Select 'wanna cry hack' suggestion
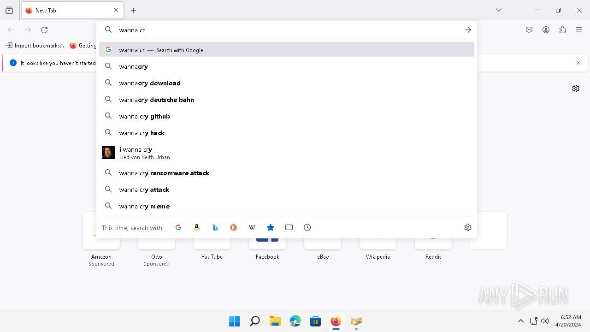590x332 pixels. [287, 133]
